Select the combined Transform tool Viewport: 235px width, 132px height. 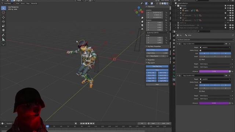tap(3, 30)
